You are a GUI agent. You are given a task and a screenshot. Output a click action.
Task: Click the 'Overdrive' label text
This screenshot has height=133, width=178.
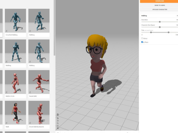pos(144,20)
